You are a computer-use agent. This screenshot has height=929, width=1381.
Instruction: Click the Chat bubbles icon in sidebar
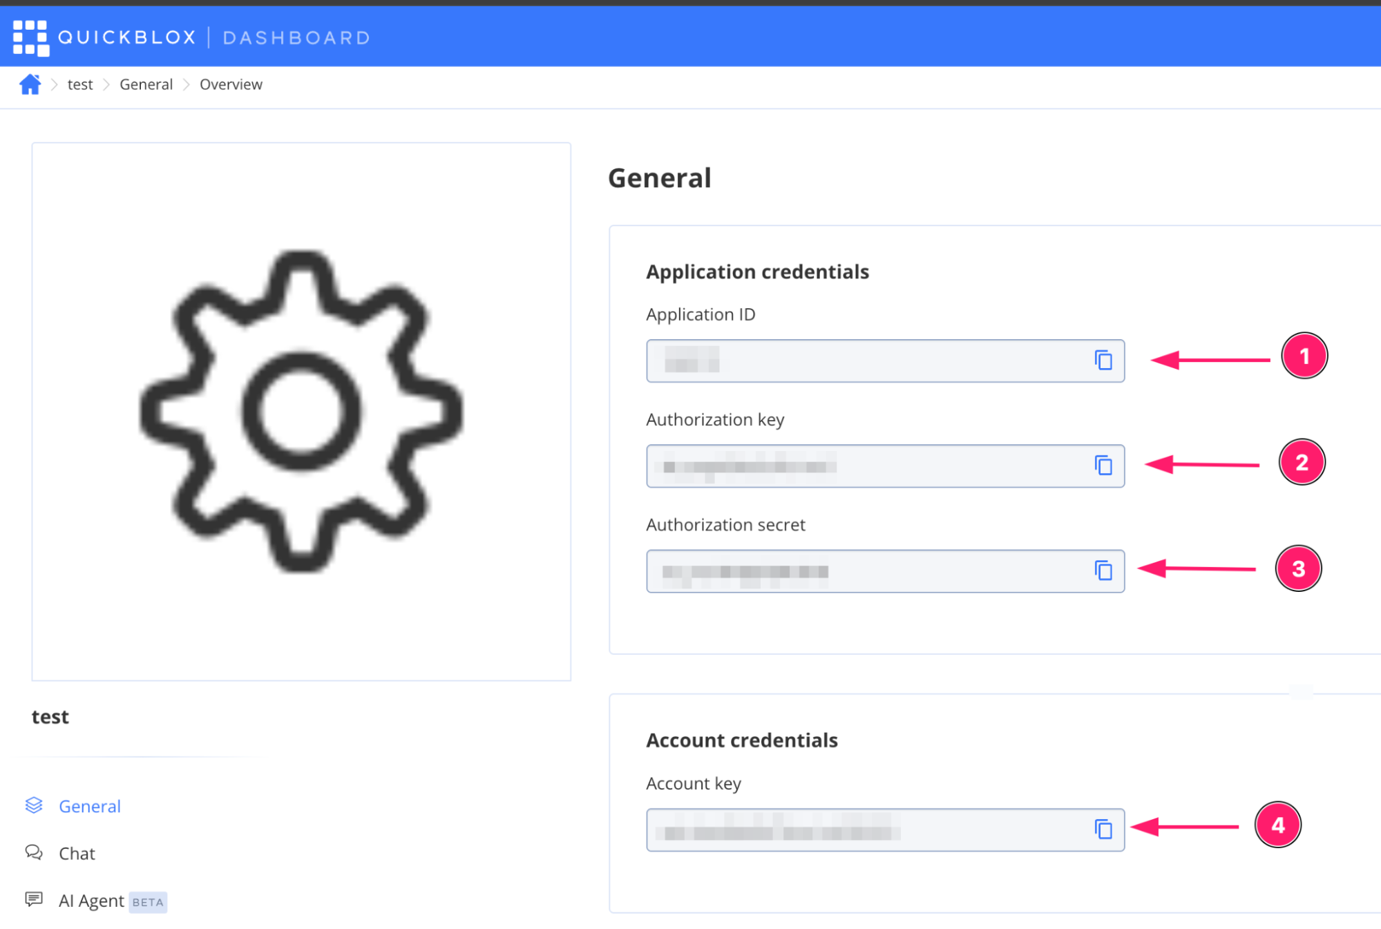(34, 852)
